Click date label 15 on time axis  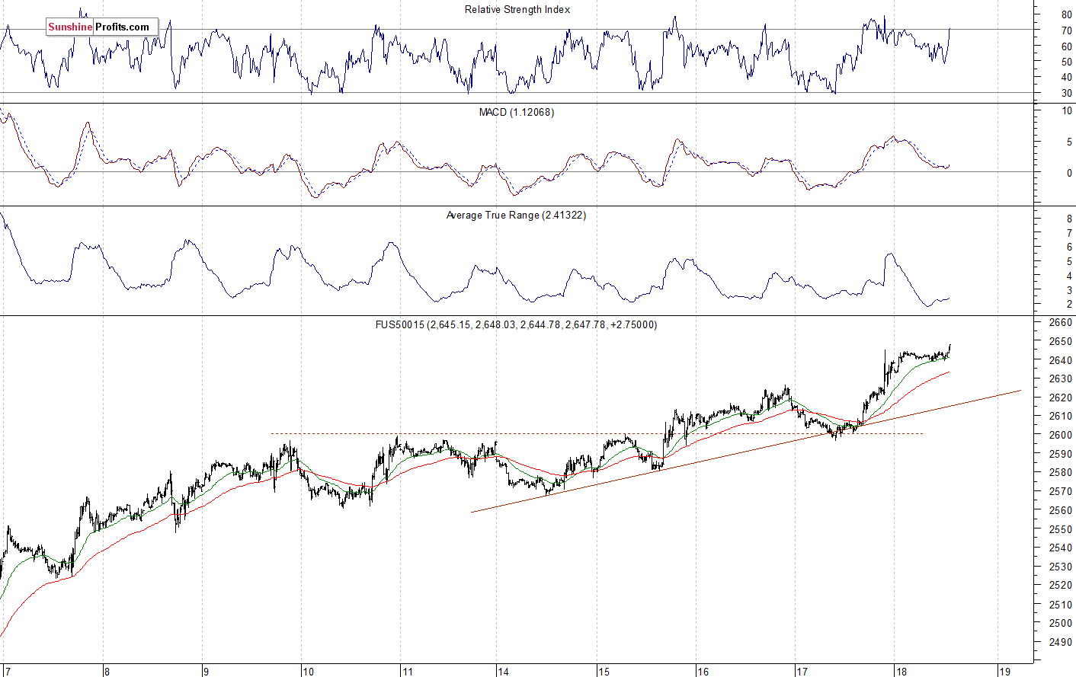pos(604,671)
